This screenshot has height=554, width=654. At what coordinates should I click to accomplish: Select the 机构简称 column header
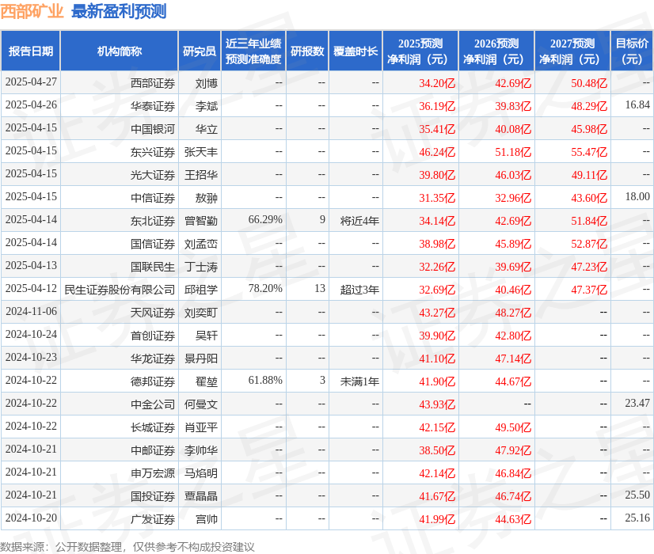pos(120,51)
